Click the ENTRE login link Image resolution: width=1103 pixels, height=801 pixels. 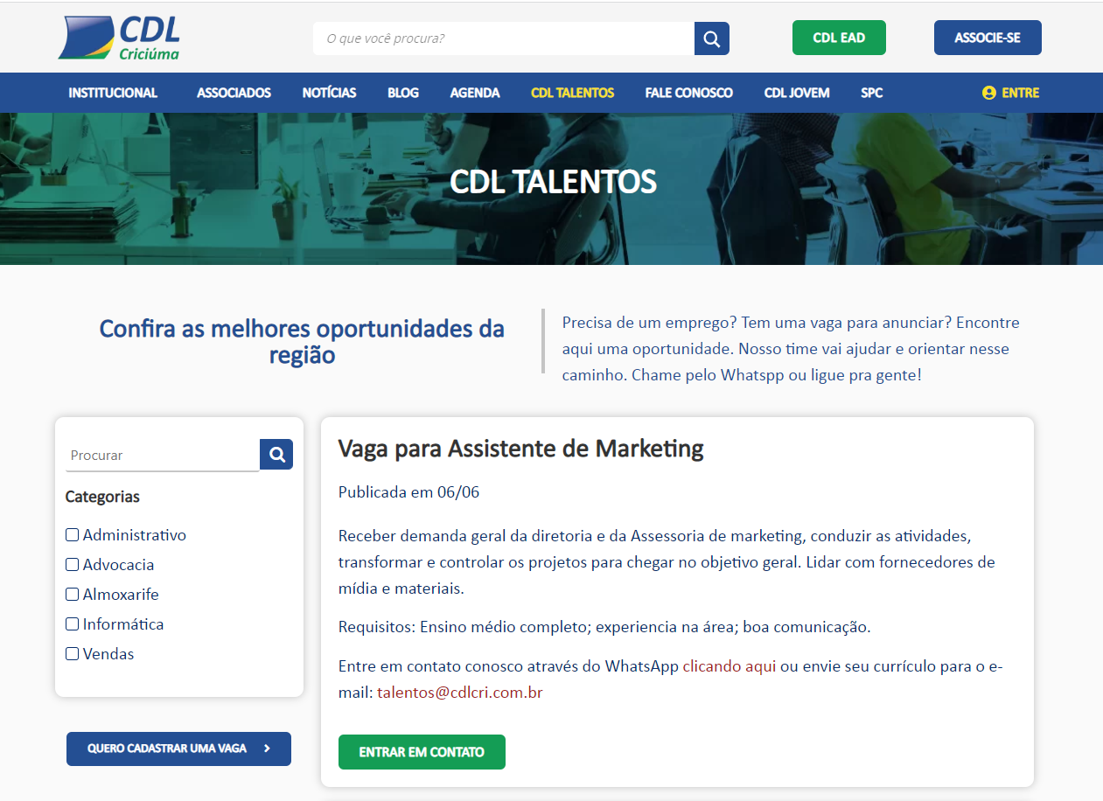[x=1011, y=93]
